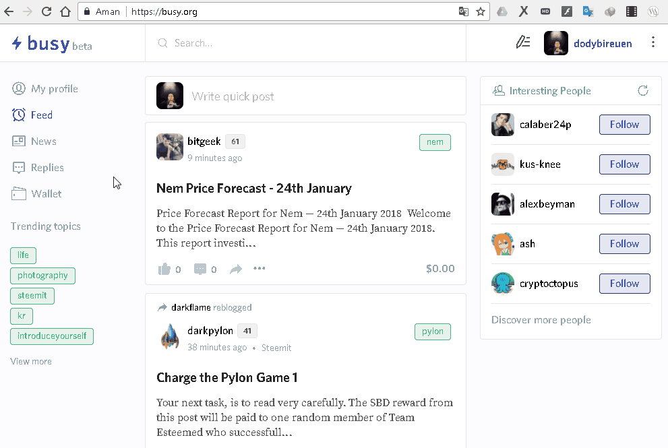The width and height of the screenshot is (668, 448).
Task: Follow kus-knee
Action: coord(624,164)
